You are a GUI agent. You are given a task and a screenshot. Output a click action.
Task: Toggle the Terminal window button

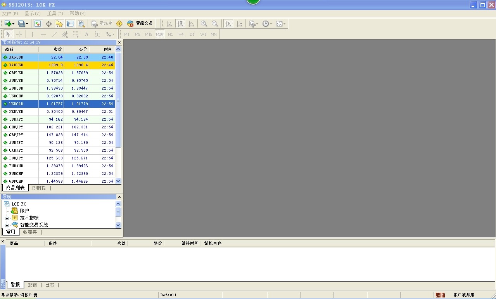[x=70, y=24]
